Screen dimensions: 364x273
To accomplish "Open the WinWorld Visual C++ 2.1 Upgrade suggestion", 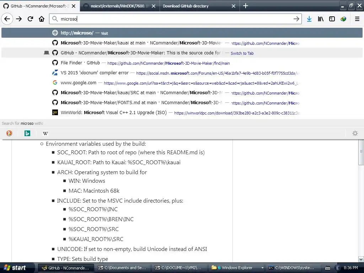I will coord(182,113).
